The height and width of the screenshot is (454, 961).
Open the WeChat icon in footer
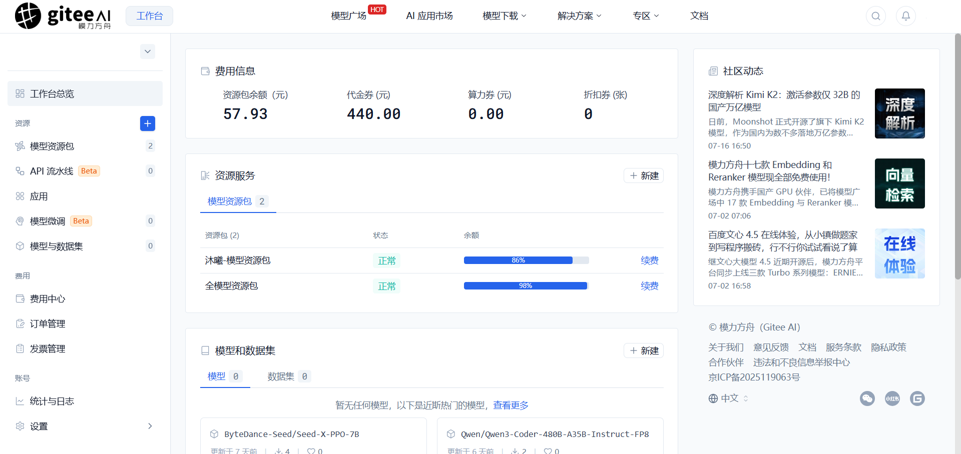click(867, 398)
